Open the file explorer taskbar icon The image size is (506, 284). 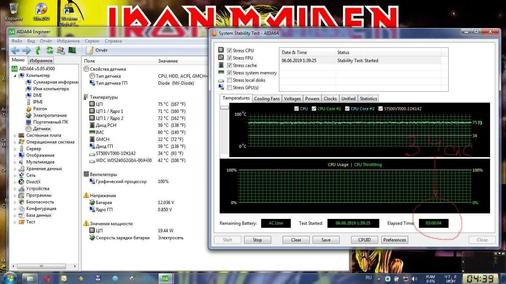[30, 278]
